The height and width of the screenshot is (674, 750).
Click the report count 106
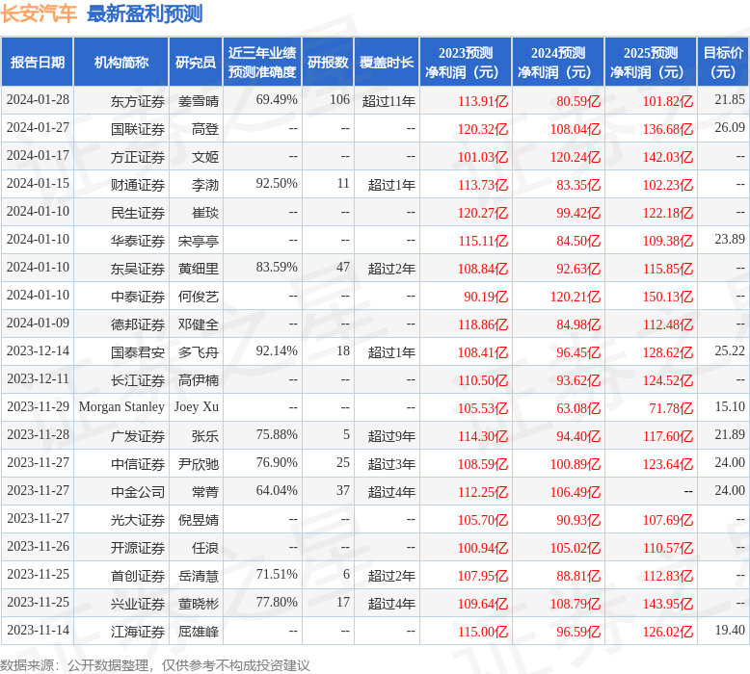pyautogui.click(x=339, y=100)
